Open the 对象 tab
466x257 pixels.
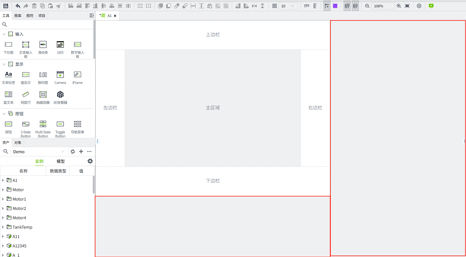[18, 143]
